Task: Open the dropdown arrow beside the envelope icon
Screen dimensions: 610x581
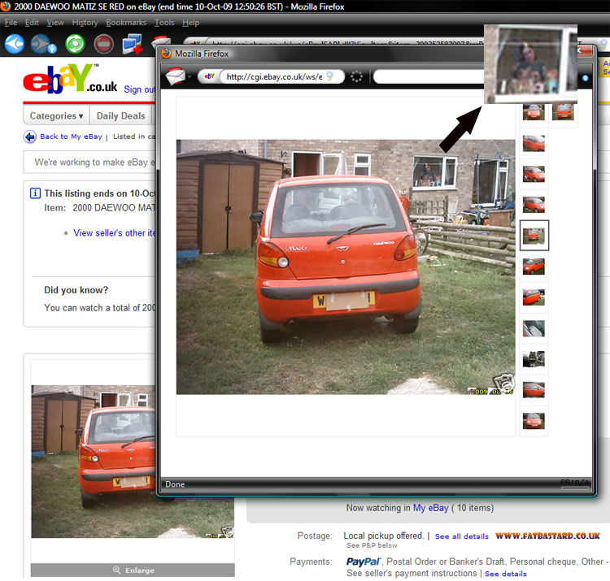Action: tap(190, 77)
